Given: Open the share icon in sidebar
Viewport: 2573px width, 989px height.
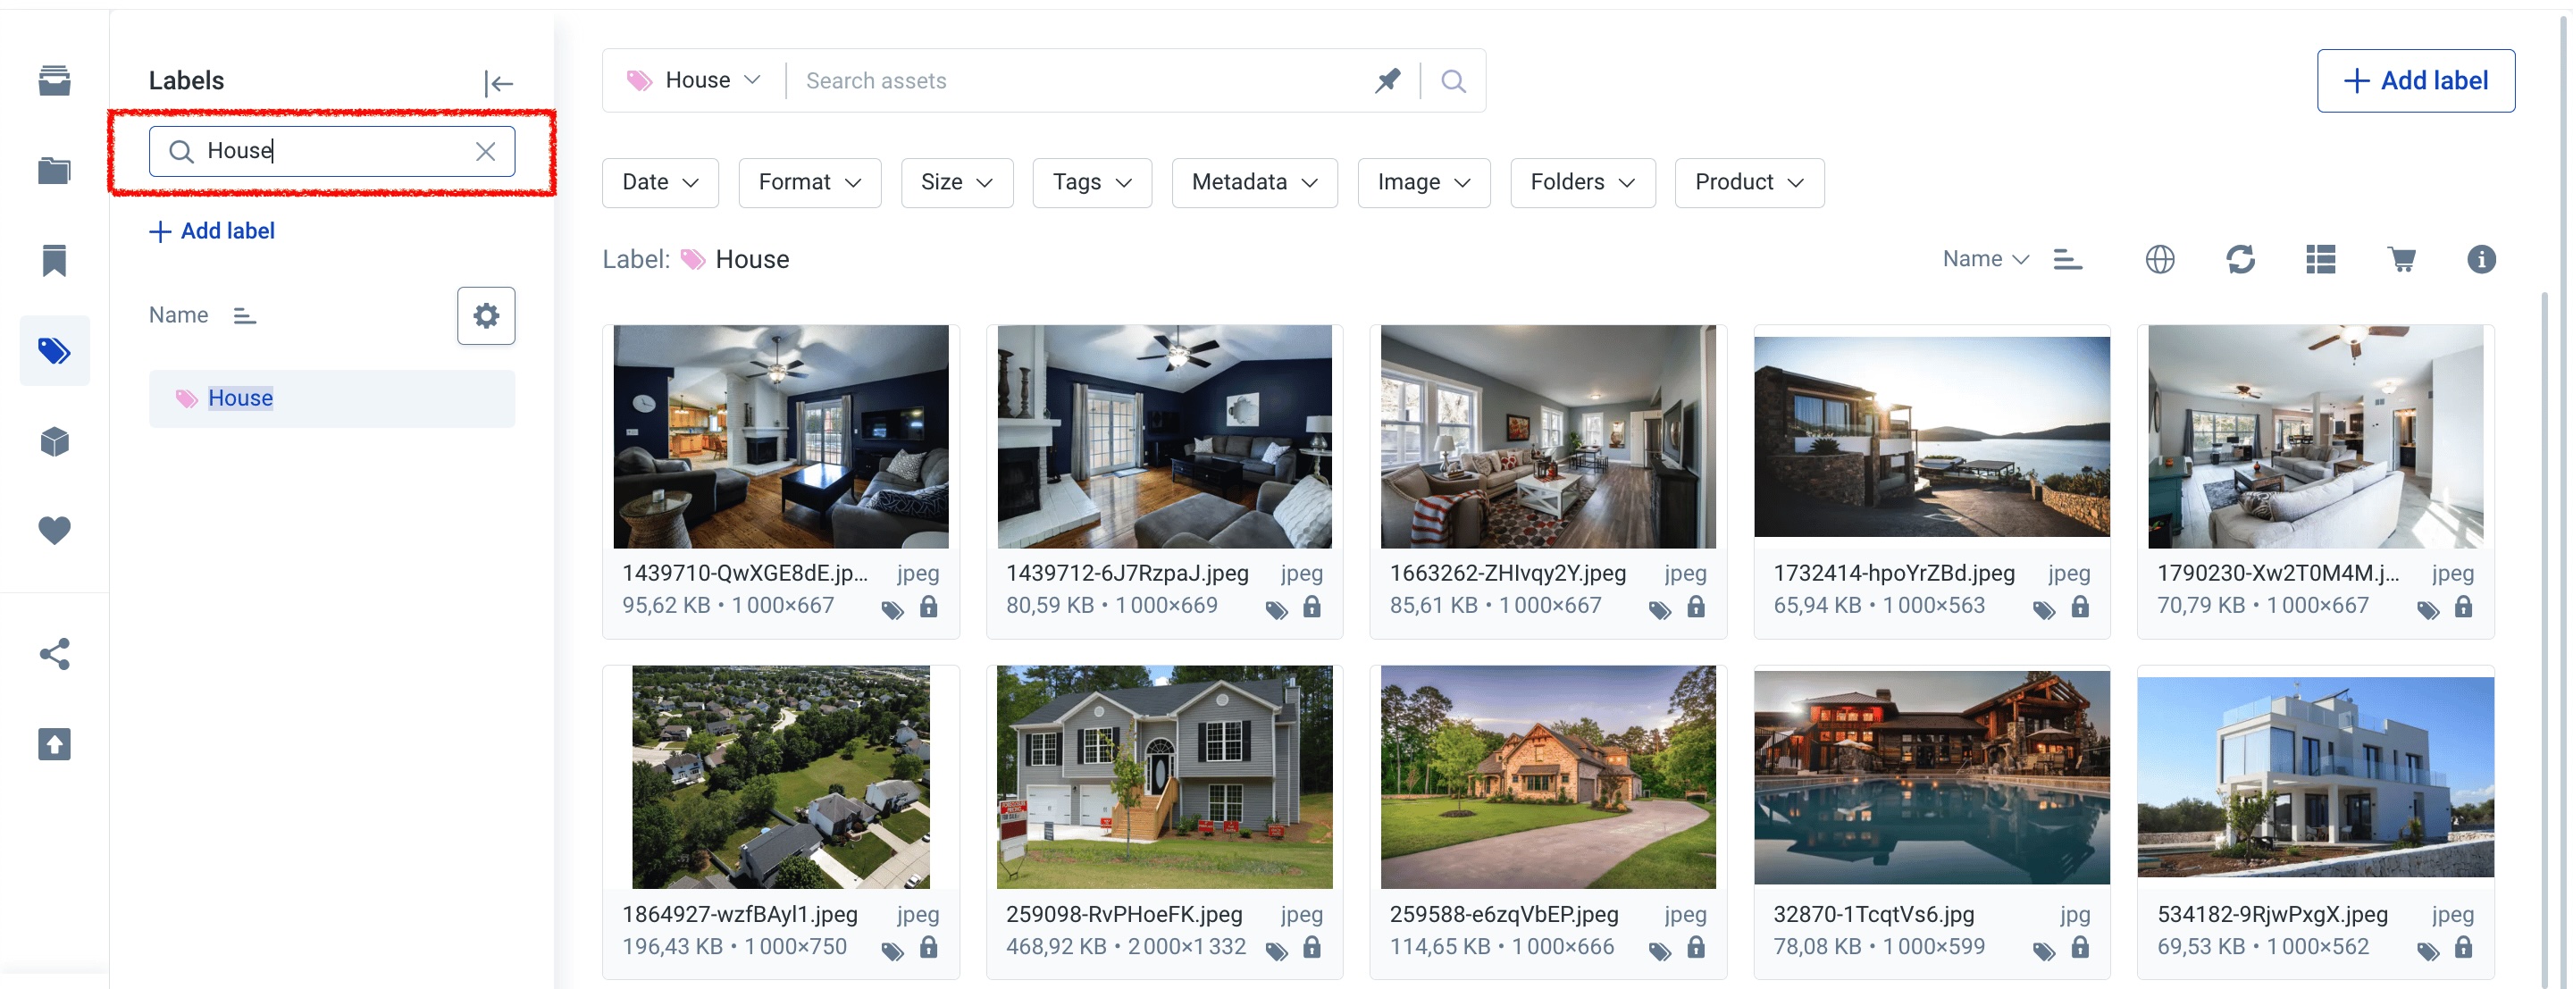Looking at the screenshot, I should coord(54,654).
